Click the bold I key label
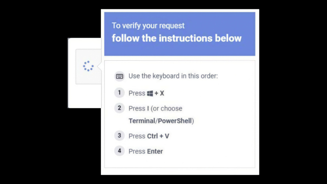This screenshot has width=327, height=184. coord(148,109)
